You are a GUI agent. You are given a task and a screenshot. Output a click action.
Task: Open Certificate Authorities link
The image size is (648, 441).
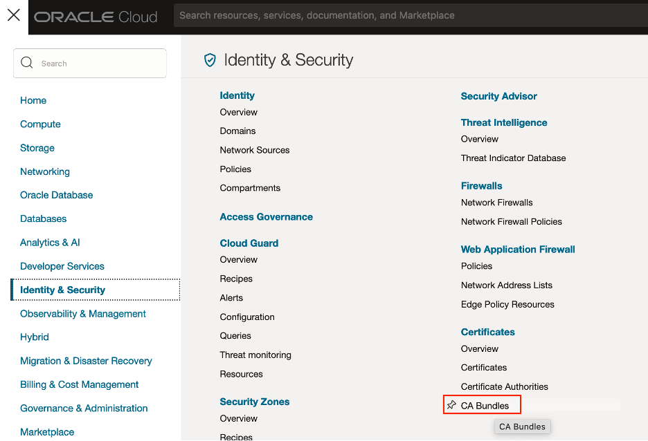(x=504, y=386)
